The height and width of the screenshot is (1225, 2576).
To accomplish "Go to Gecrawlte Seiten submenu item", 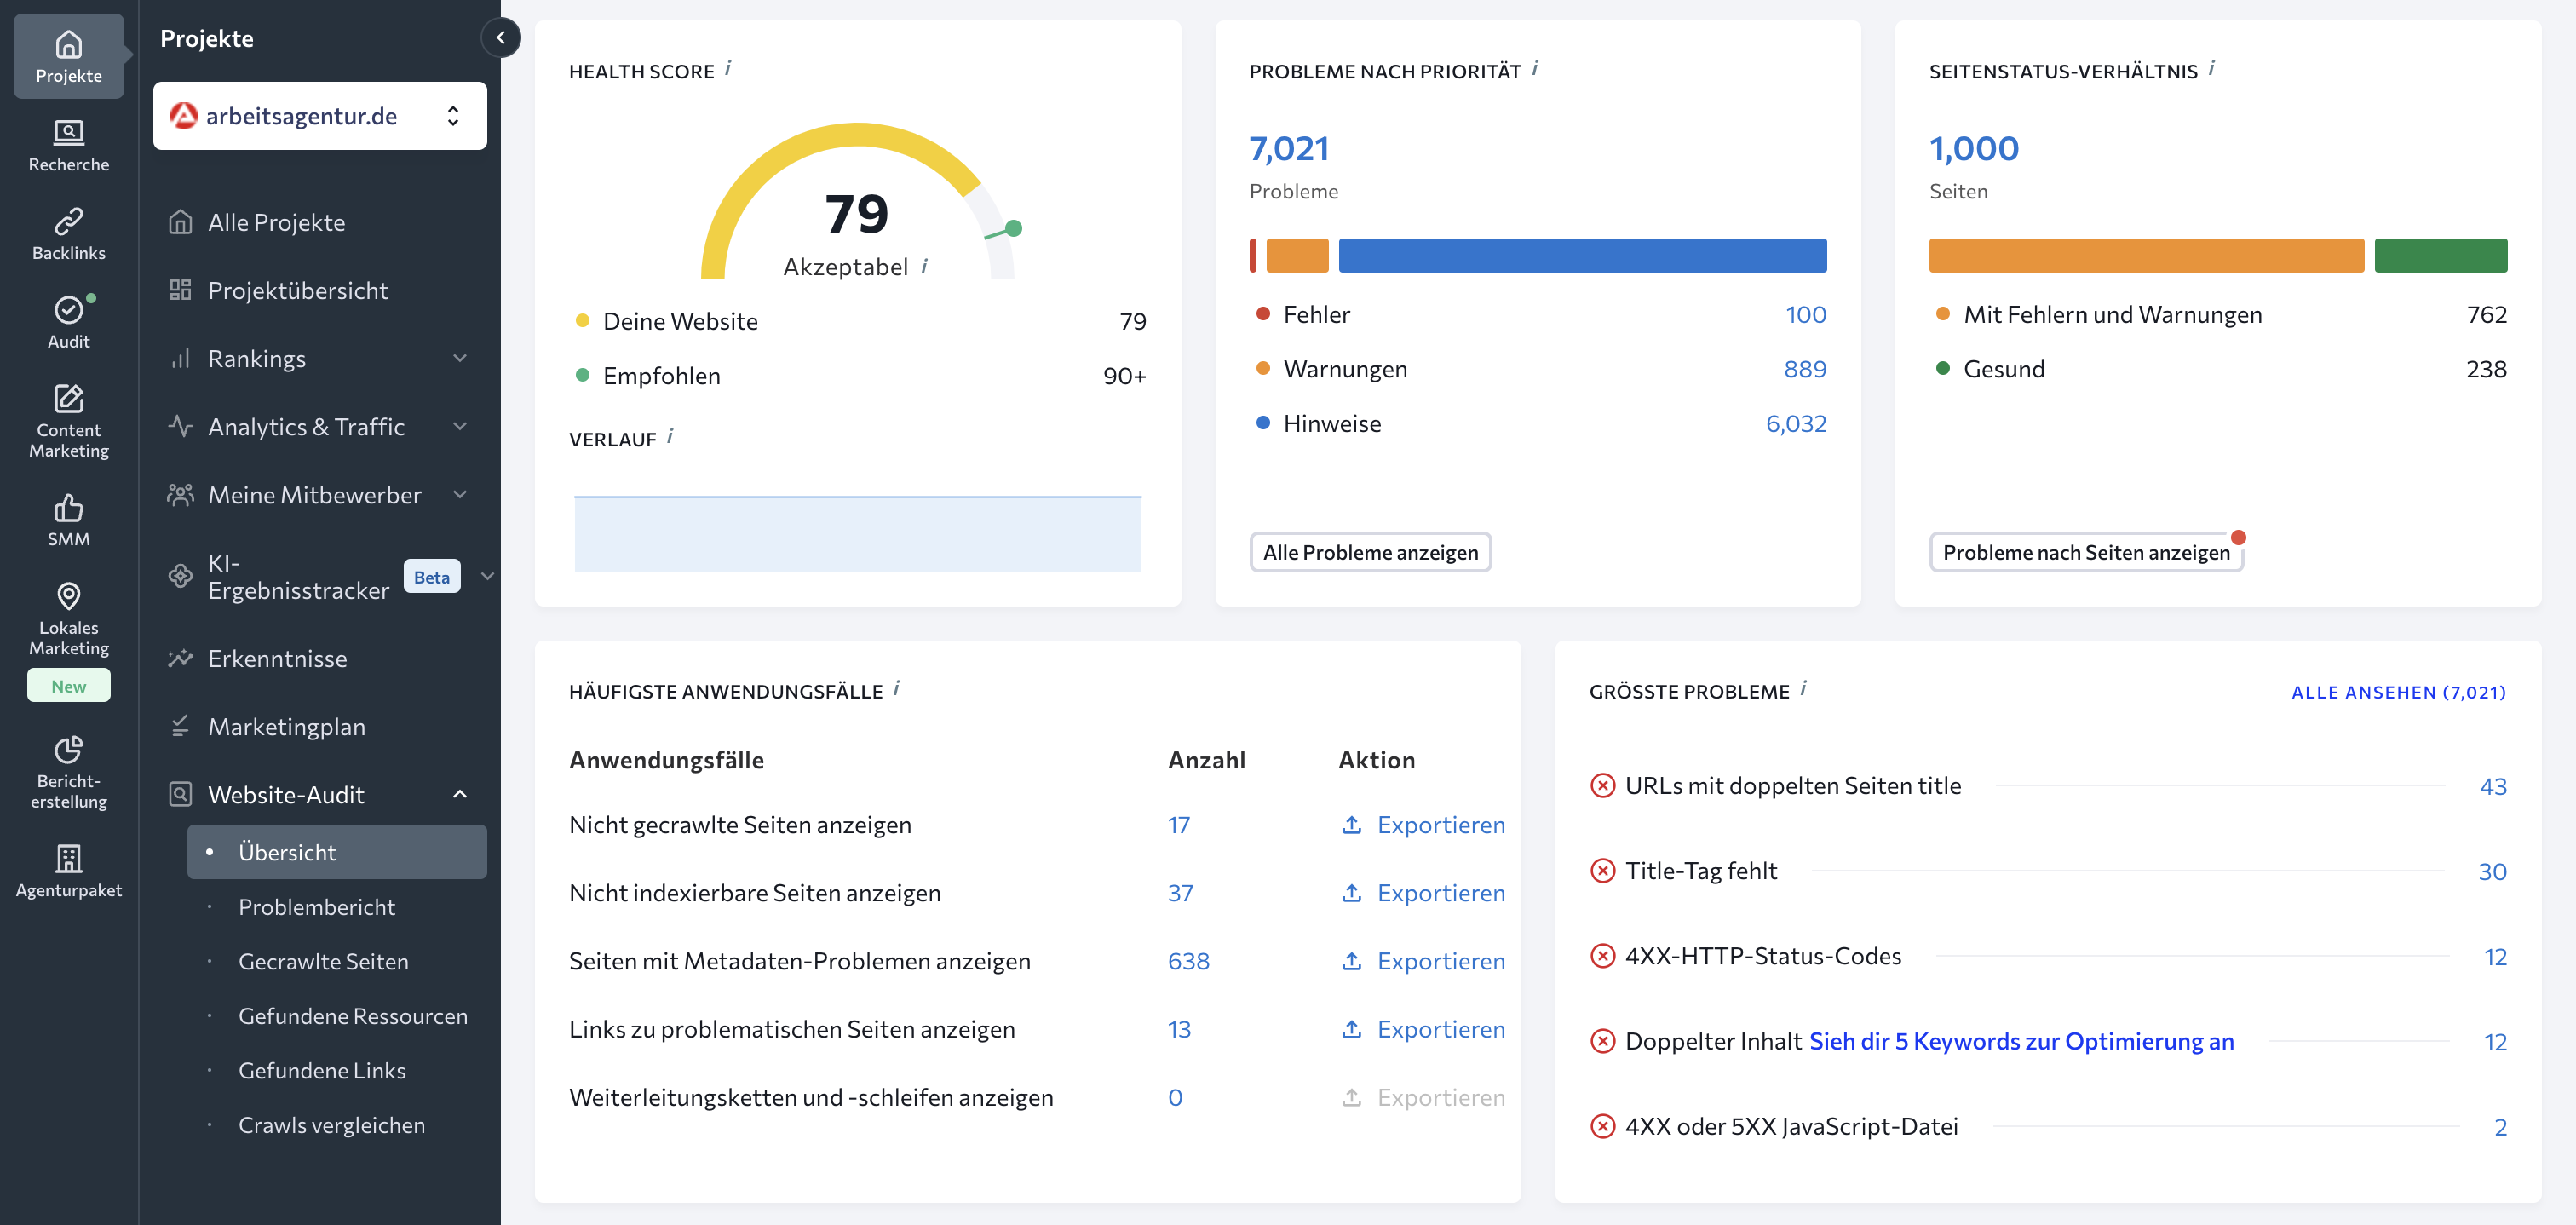I will [323, 961].
